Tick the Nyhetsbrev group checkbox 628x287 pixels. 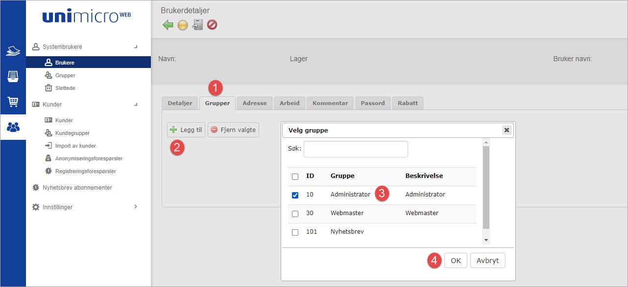point(295,232)
